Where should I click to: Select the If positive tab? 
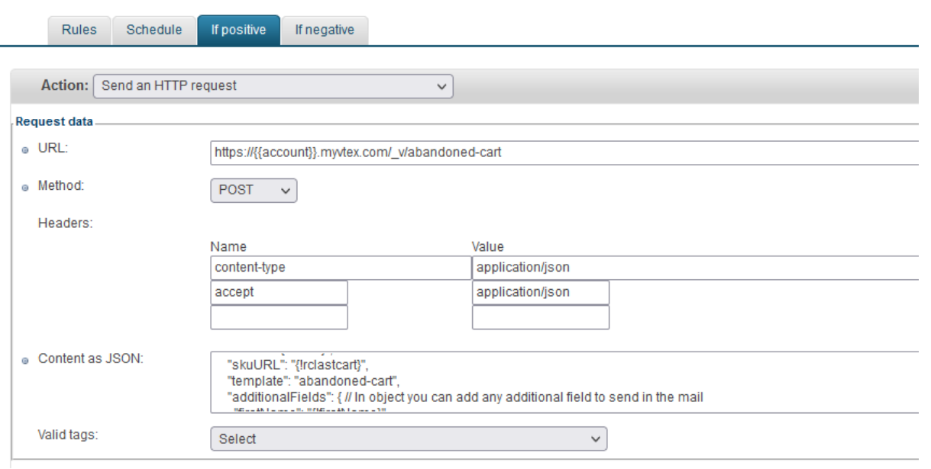(x=238, y=31)
